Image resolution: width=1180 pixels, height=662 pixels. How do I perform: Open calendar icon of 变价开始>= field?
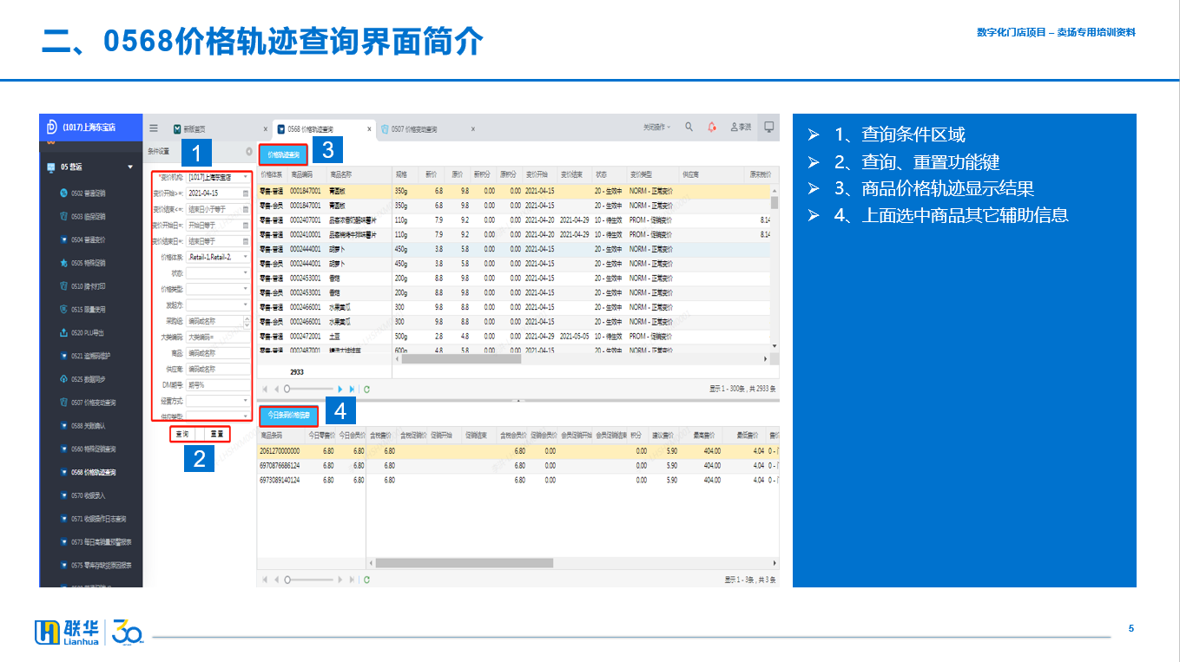(x=246, y=193)
